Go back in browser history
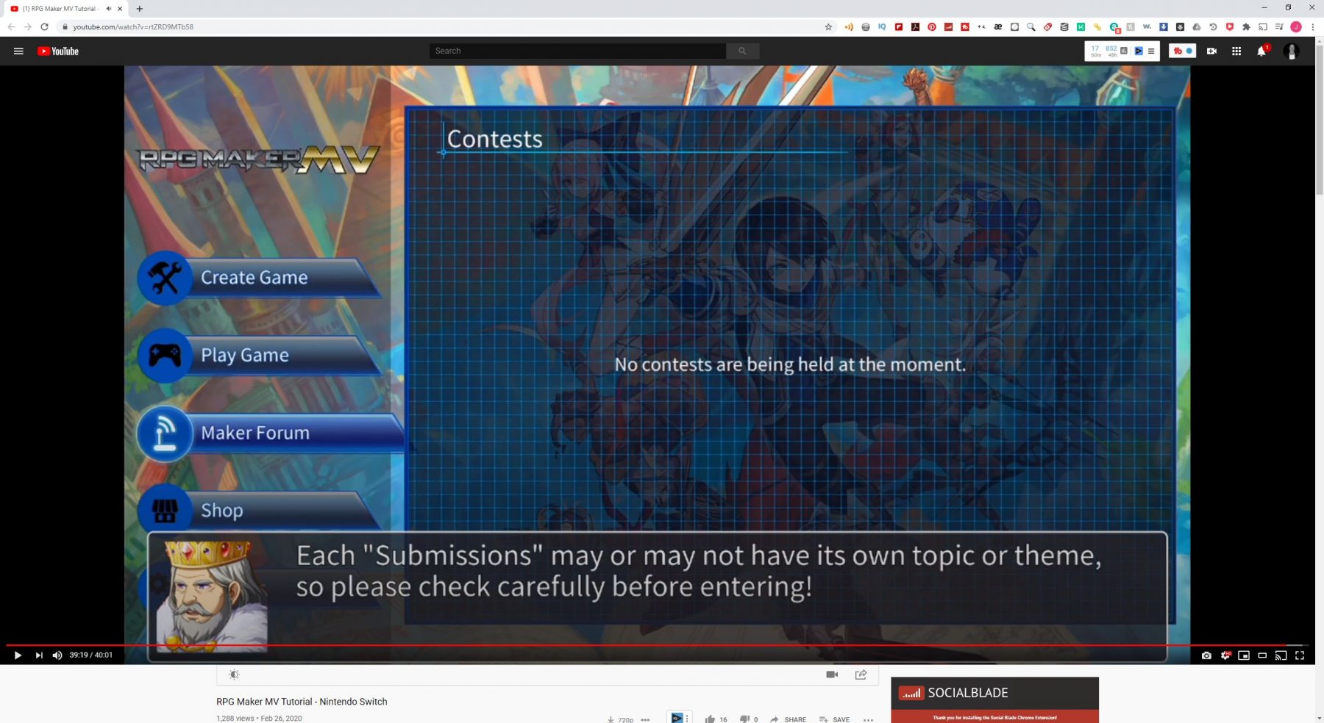The width and height of the screenshot is (1324, 723). (x=11, y=26)
